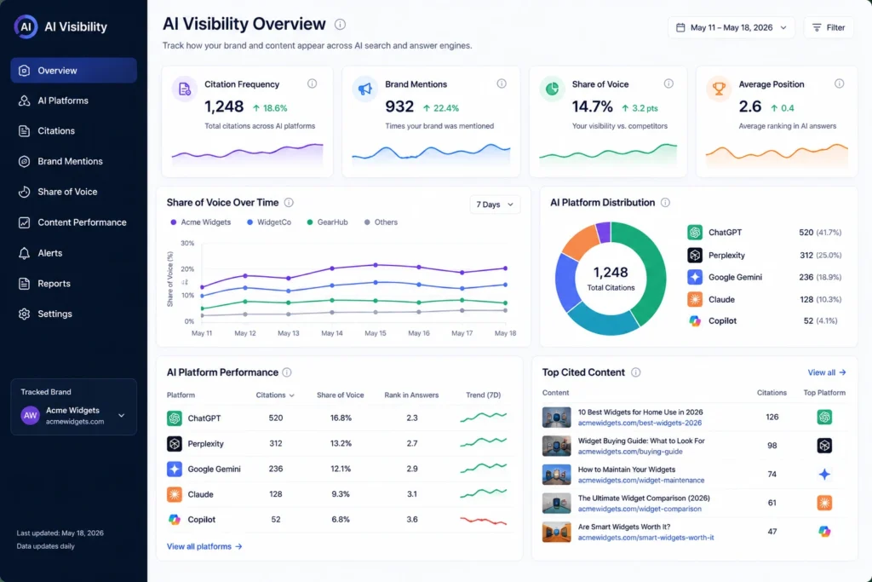Open acmewidgets.com/smart-widgets-worth-it link
The image size is (872, 582).
tap(645, 538)
